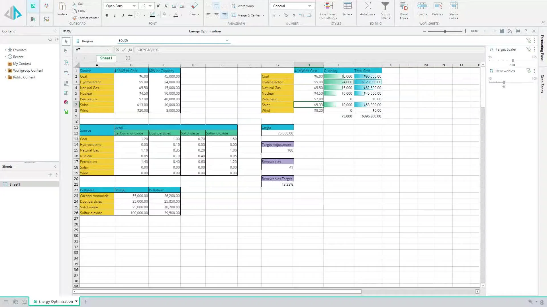Open Sort & Filter funnel

click(x=385, y=6)
